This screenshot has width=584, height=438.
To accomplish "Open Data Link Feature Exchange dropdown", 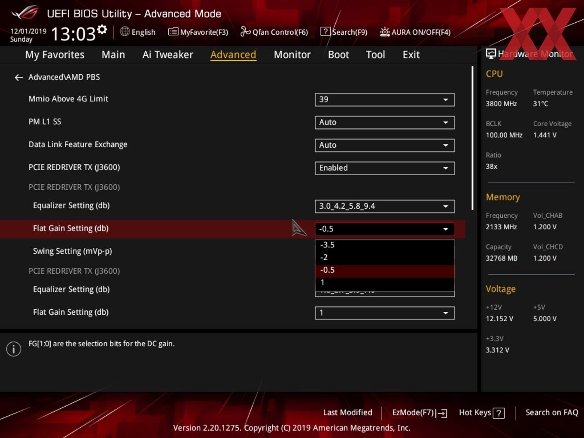I will [x=385, y=145].
